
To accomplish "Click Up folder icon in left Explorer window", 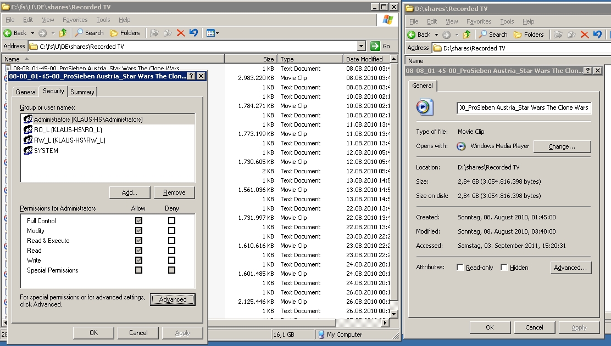I will 63,33.
